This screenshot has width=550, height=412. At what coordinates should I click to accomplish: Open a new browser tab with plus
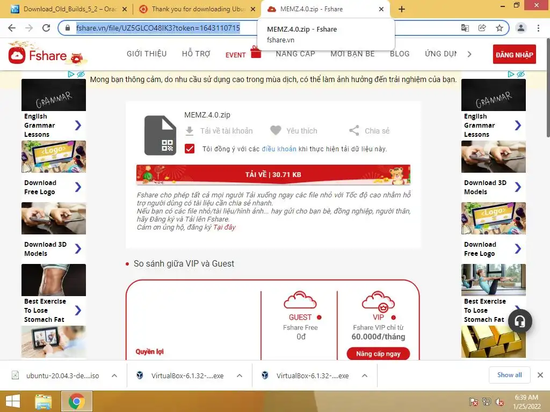click(402, 9)
